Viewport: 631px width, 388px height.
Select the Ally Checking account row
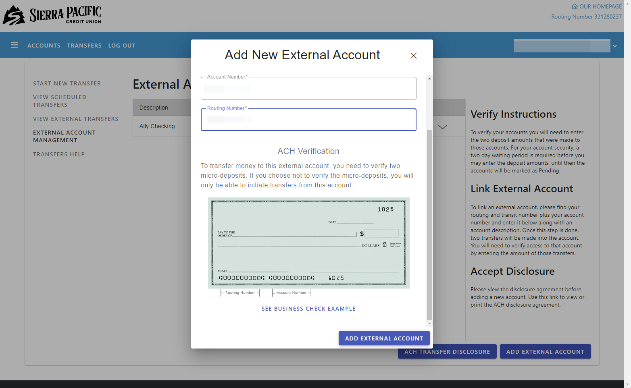299,127
